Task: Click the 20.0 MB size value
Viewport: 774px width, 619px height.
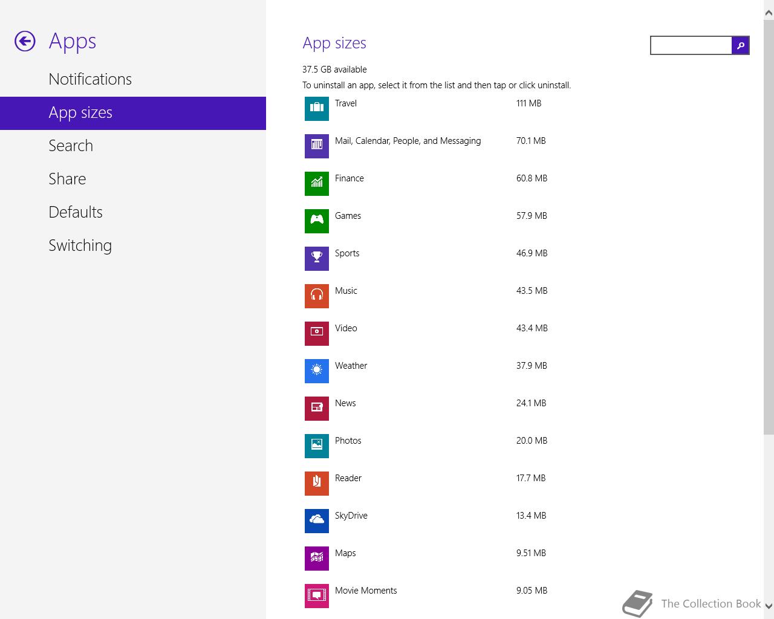Action: [532, 441]
